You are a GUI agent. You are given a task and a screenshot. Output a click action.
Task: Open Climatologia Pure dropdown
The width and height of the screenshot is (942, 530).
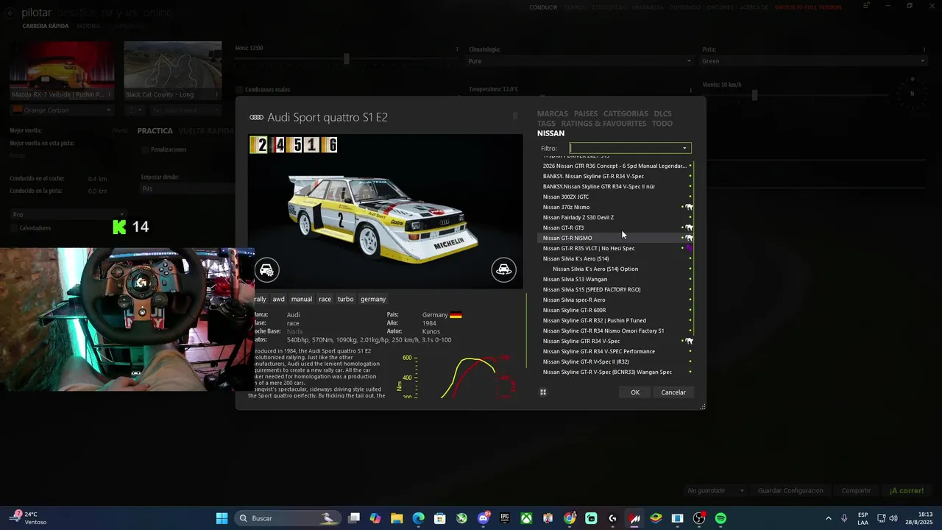click(581, 61)
